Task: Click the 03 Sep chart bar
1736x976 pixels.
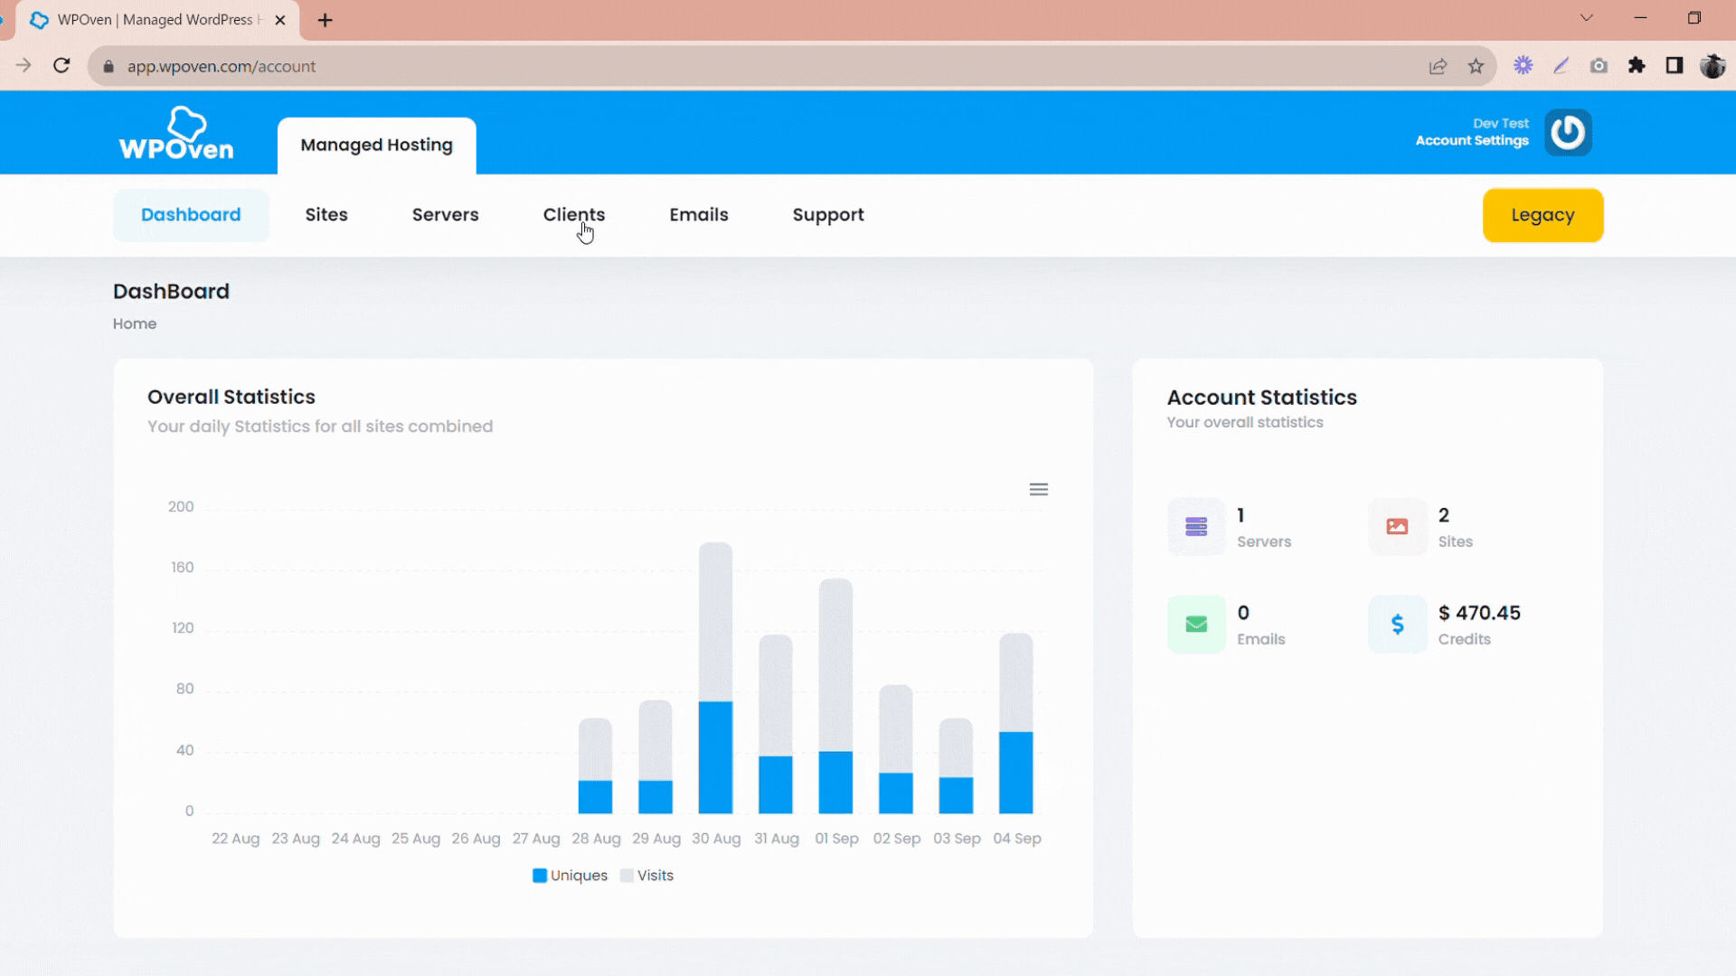Action: pos(956,766)
